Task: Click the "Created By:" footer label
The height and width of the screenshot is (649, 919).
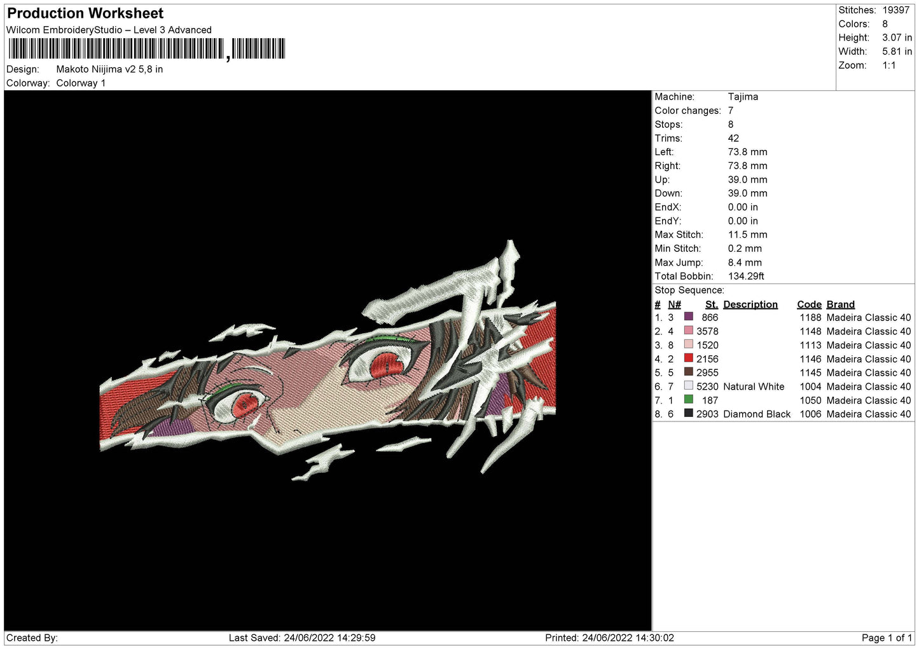Action: [32, 638]
